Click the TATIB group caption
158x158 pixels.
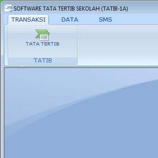pos(43,60)
